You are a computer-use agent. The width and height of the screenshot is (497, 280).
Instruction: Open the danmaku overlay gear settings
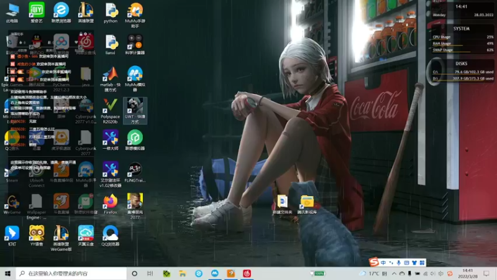pyautogui.click(x=85, y=34)
